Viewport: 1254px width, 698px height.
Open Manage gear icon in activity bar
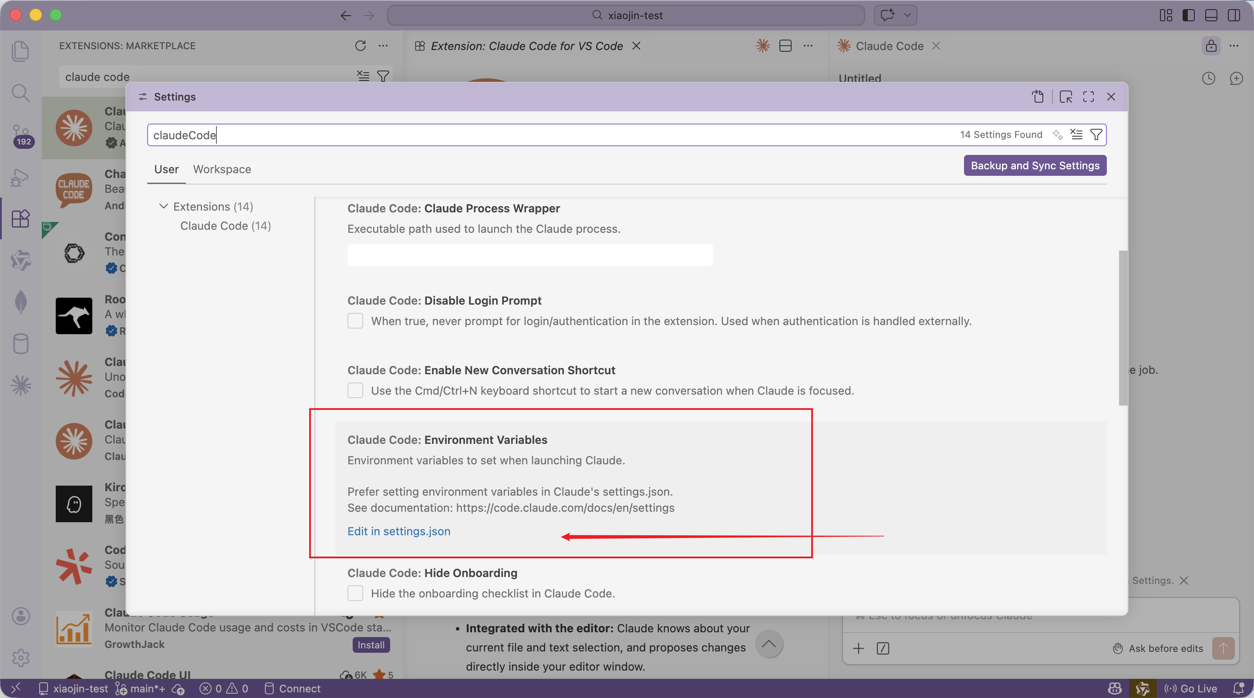(x=20, y=658)
